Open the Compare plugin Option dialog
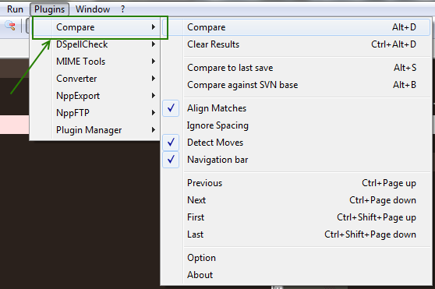 (296, 258)
